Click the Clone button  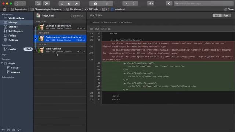point(229,9)
